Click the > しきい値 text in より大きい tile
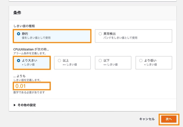 [x=28, y=65]
